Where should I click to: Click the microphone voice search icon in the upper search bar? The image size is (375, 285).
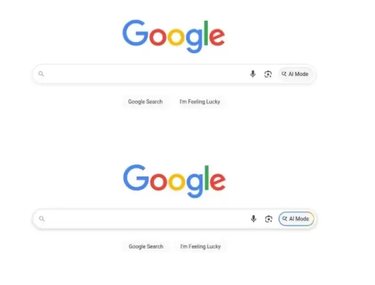pos(253,74)
